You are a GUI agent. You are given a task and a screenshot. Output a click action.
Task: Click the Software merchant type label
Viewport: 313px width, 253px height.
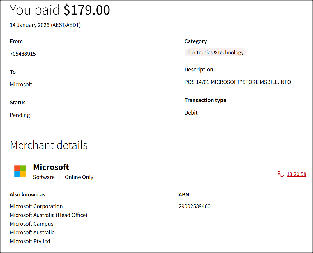click(44, 177)
